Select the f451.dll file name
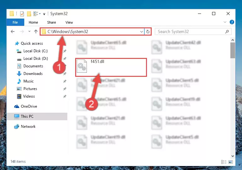The width and height of the screenshot is (242, 170). click(97, 62)
